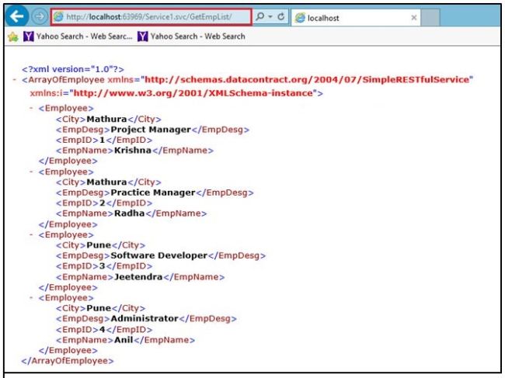Click the Favorites star icon
The height and width of the screenshot is (378, 505).
13,36
